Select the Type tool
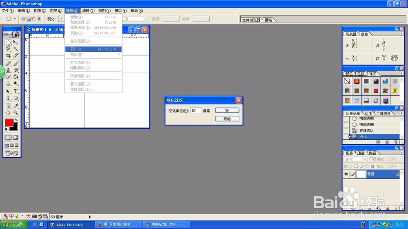 point(16,92)
